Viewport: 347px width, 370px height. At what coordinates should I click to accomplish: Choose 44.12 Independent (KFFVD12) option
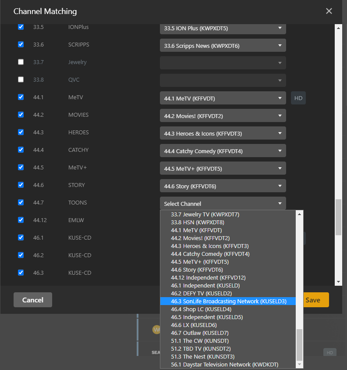click(228, 277)
